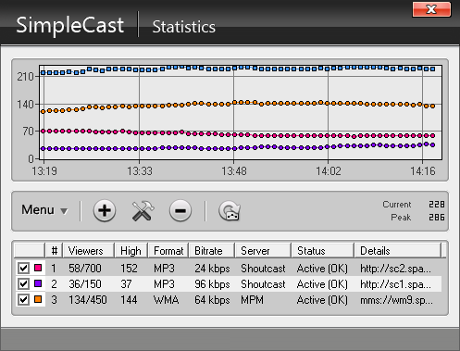Image resolution: width=460 pixels, height=351 pixels.
Task: Close the SimpleCast Statistics window
Action: point(431,9)
